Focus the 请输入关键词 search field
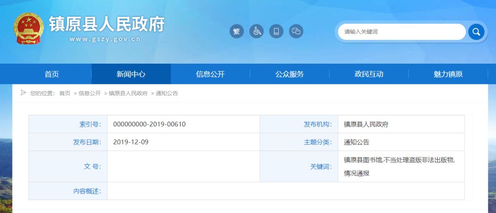 point(401,32)
